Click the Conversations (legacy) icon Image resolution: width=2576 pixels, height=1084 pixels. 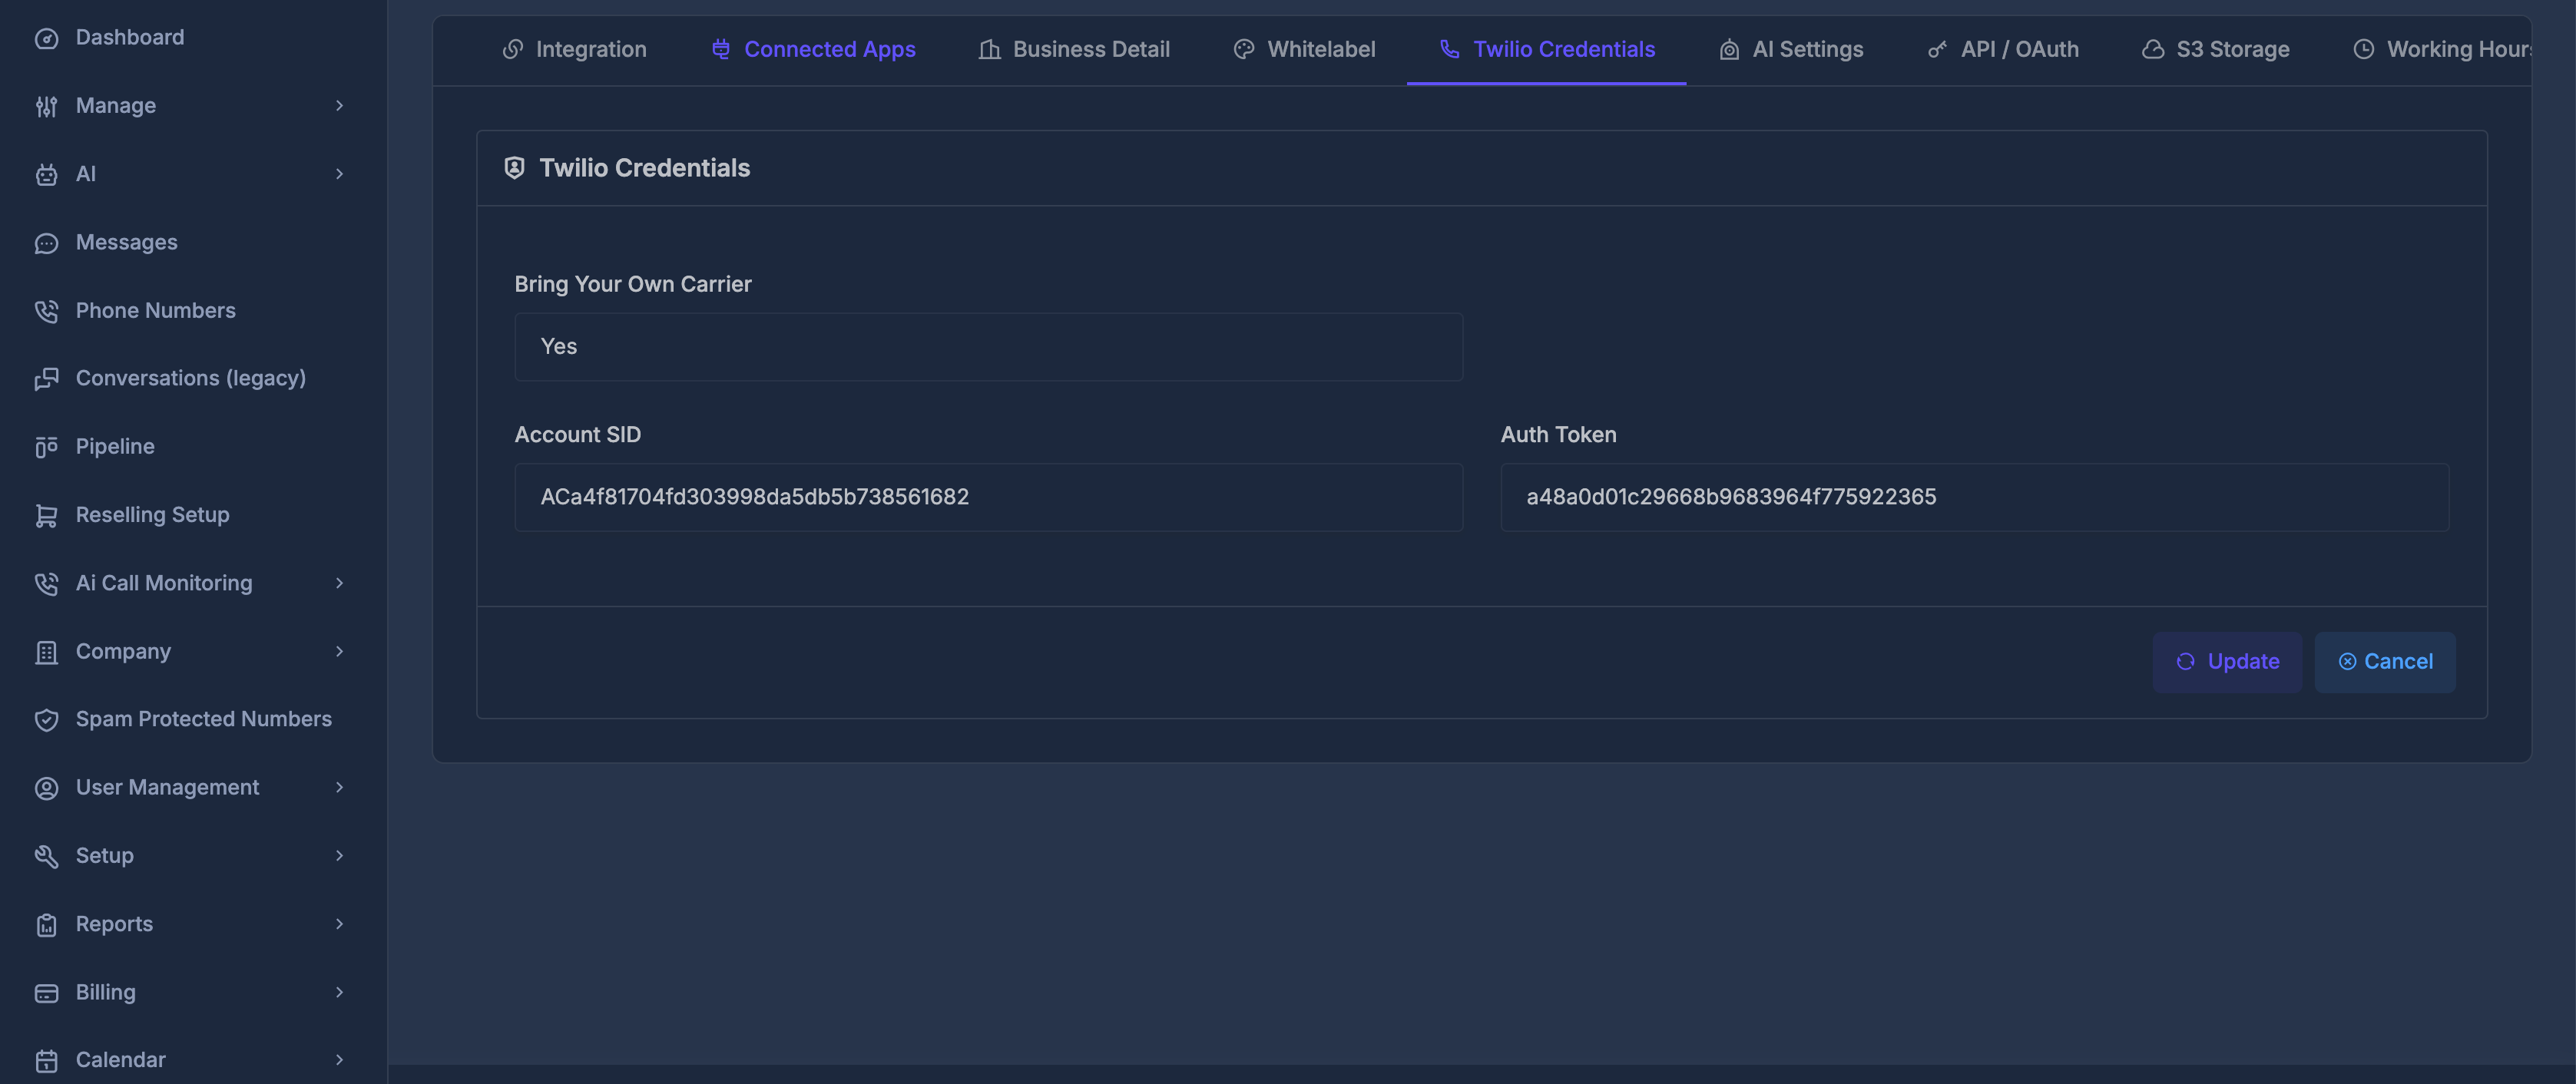pos(46,379)
